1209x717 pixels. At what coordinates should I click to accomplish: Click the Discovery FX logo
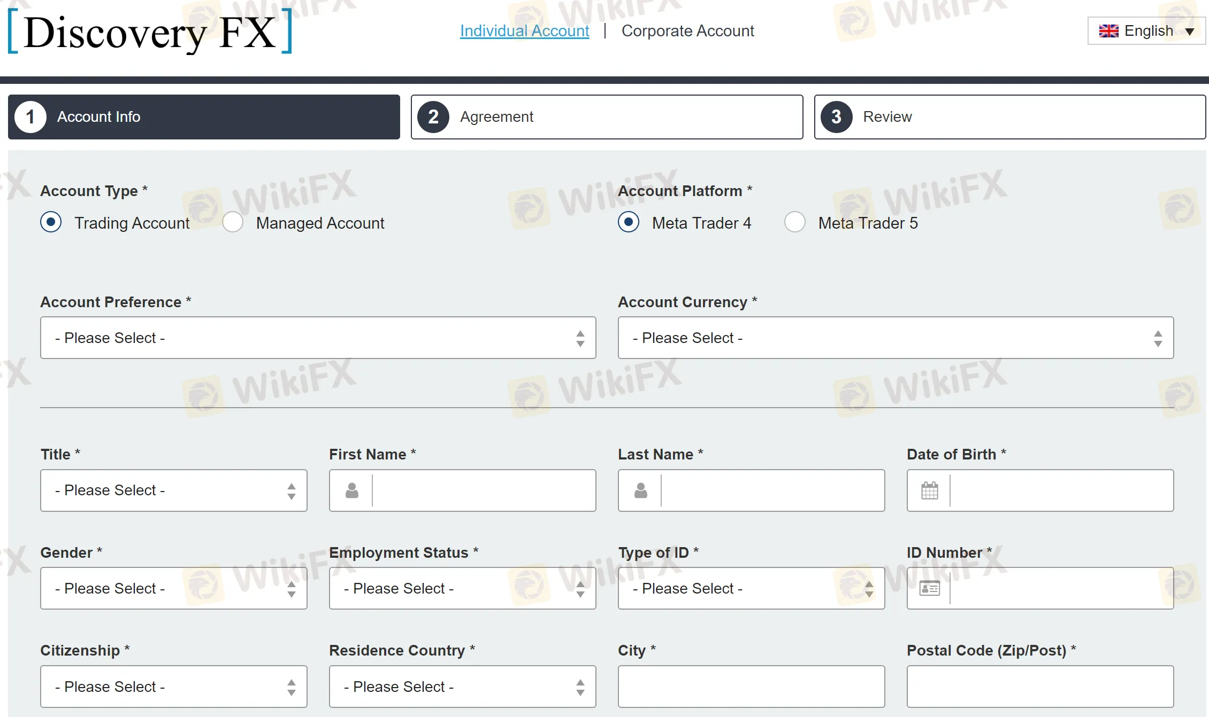pyautogui.click(x=150, y=32)
